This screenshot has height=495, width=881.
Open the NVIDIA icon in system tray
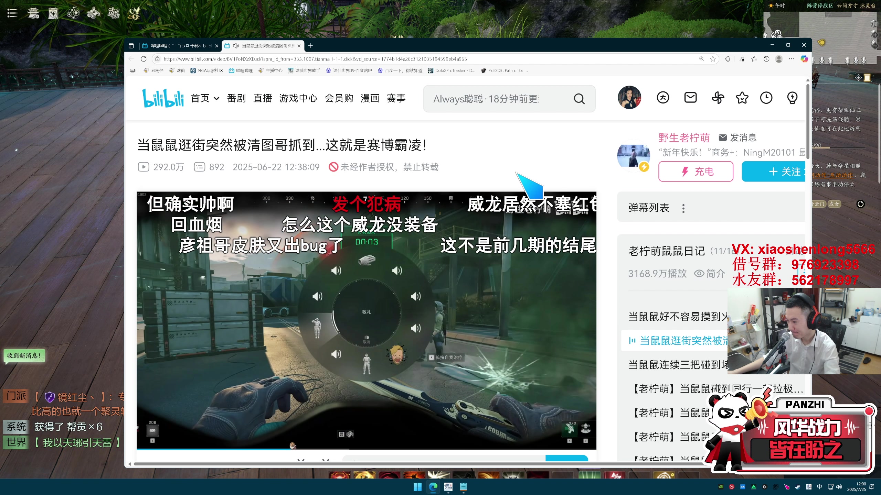pos(721,487)
